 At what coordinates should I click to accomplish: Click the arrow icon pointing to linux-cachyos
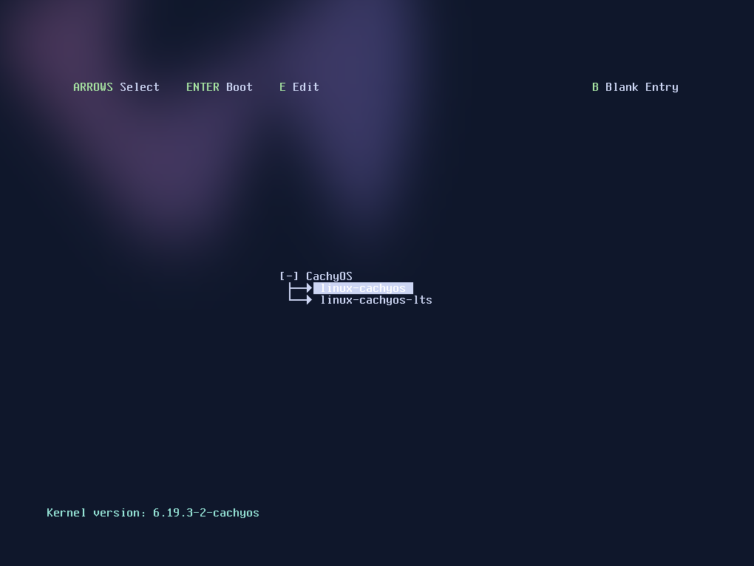(301, 288)
